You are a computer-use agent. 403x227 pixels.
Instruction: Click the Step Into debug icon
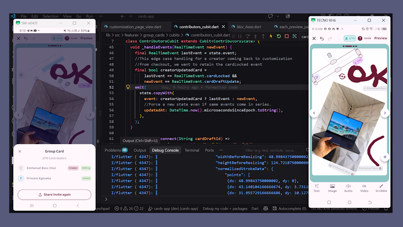[x=255, y=36]
